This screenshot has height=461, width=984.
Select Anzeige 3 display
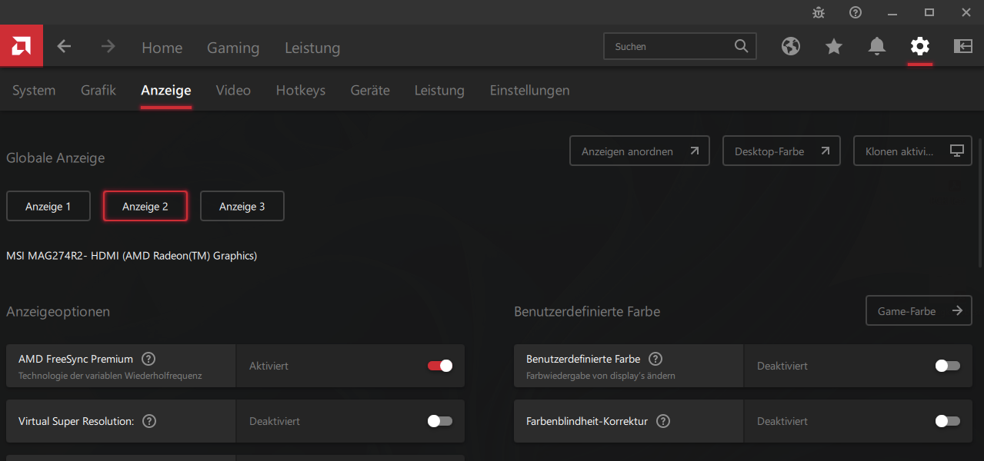[x=242, y=206]
